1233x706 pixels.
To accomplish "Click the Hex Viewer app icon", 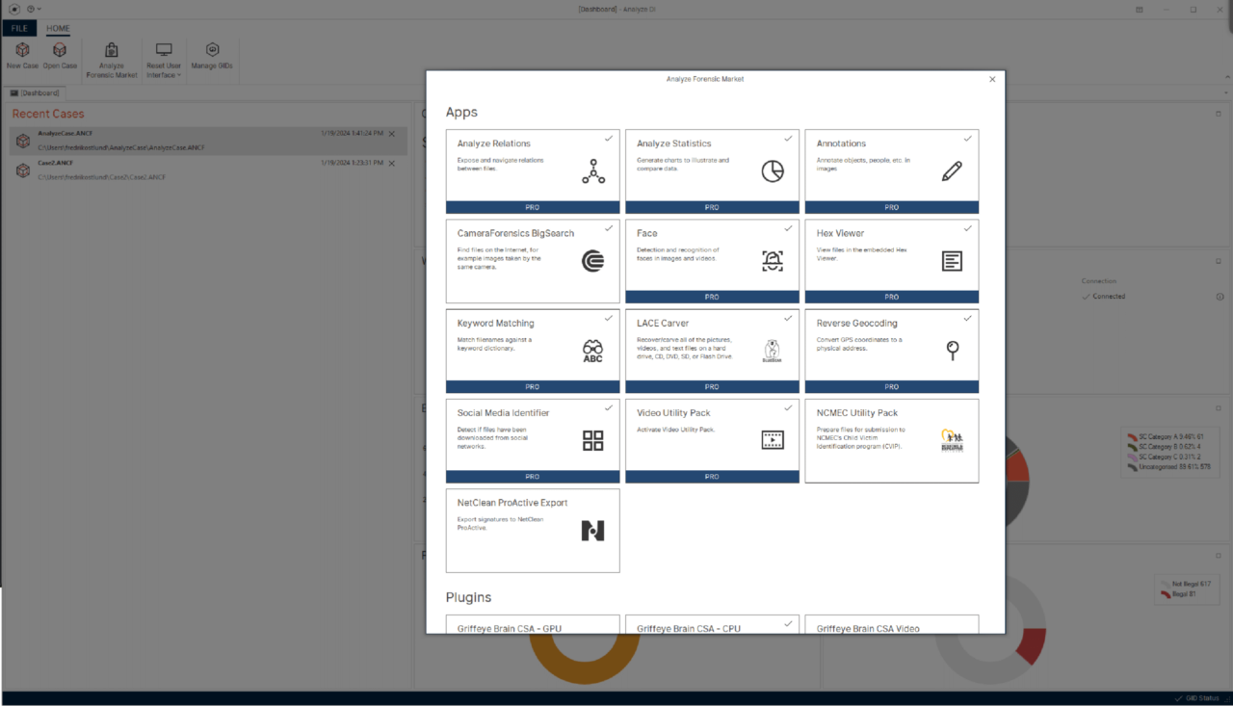I will click(x=951, y=260).
